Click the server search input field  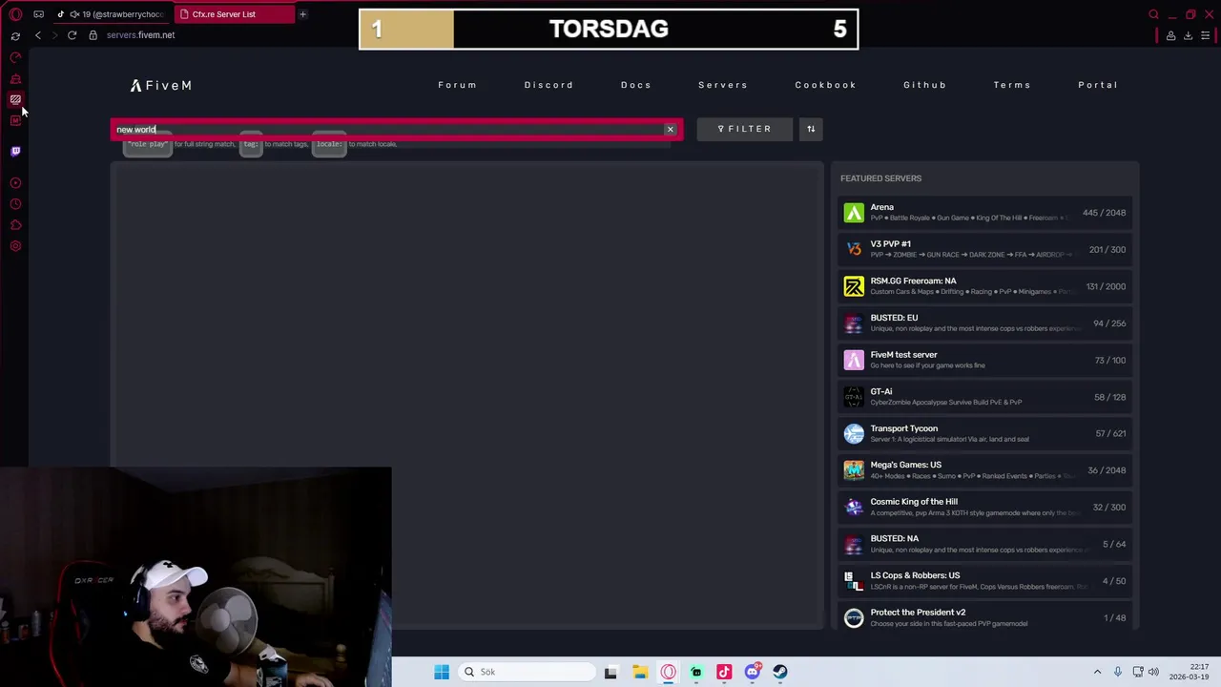[396, 129]
